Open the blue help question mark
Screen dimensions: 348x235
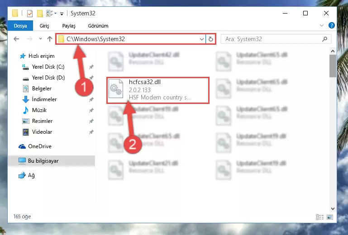(331, 25)
